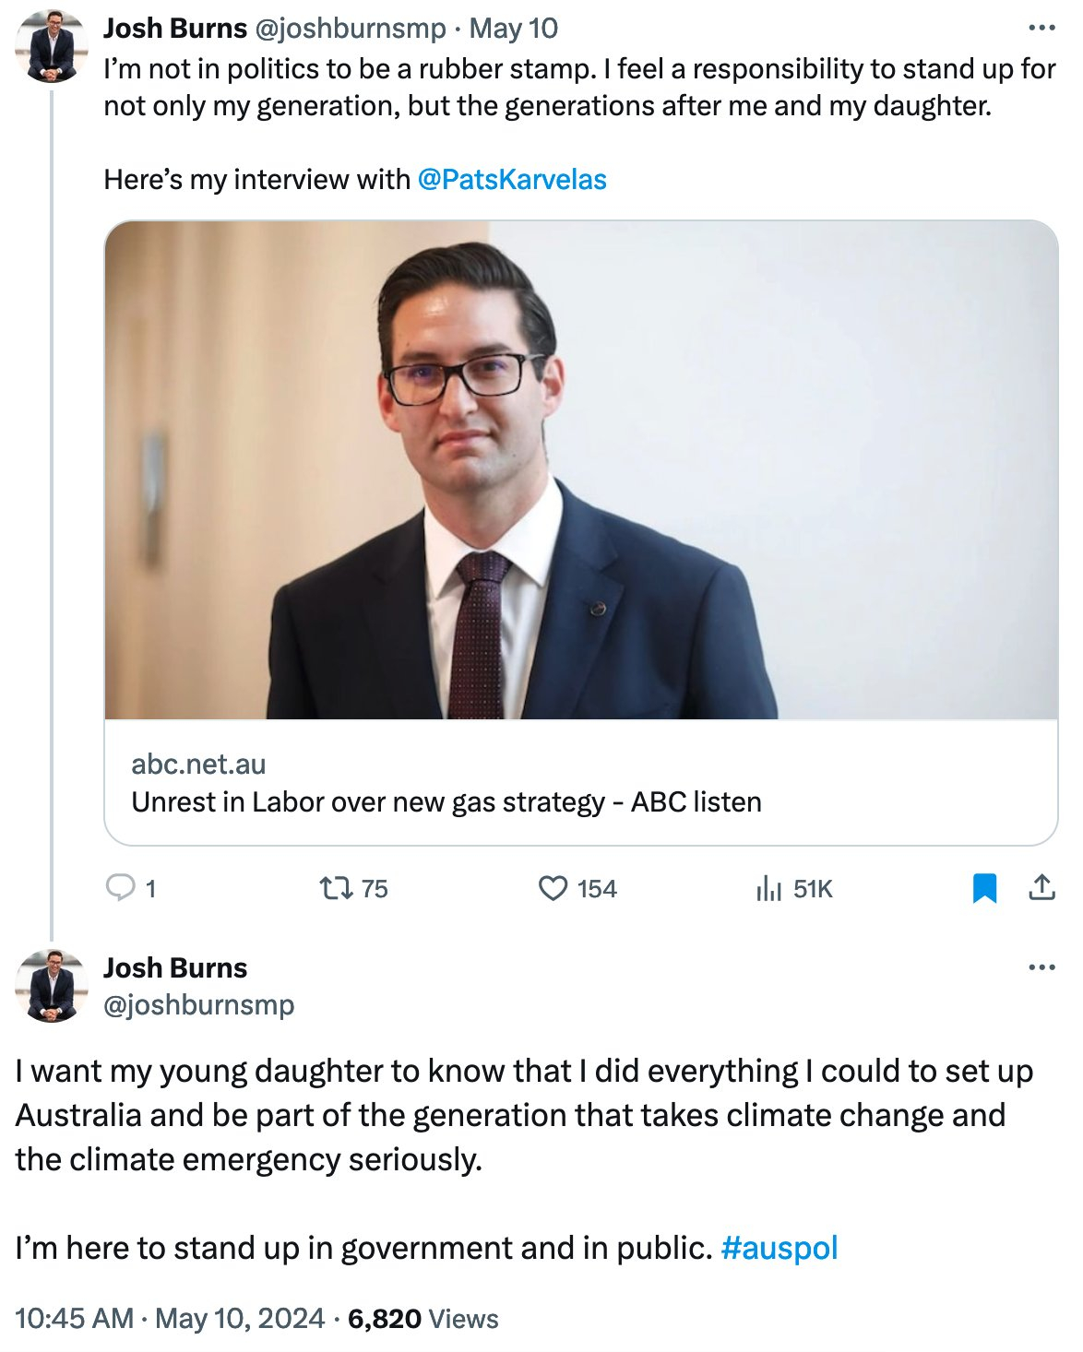The width and height of the screenshot is (1083, 1352).
Task: Toggle the blue bookmark icon
Action: coord(984,888)
